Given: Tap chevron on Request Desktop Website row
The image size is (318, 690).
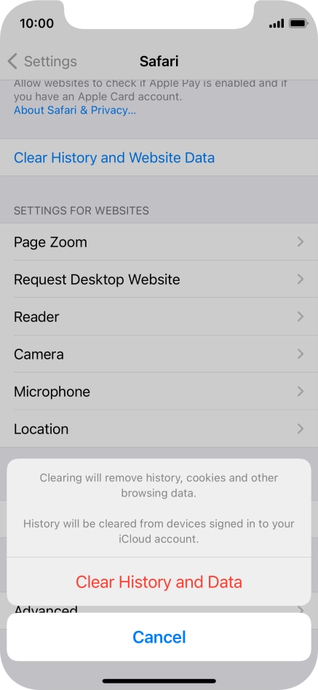Looking at the screenshot, I should click(x=301, y=279).
